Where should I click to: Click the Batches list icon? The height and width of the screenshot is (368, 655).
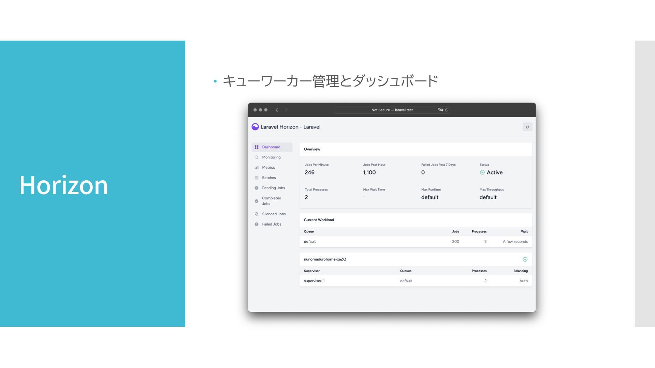click(257, 178)
